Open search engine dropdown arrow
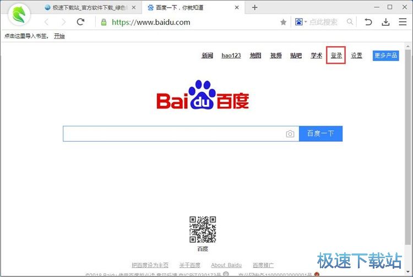The image size is (413, 277). (x=306, y=22)
